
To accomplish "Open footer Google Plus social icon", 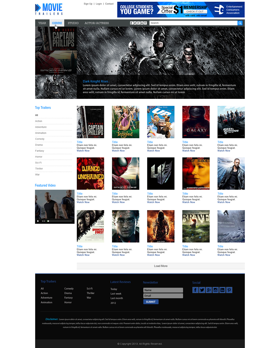I will [x=209, y=290].
